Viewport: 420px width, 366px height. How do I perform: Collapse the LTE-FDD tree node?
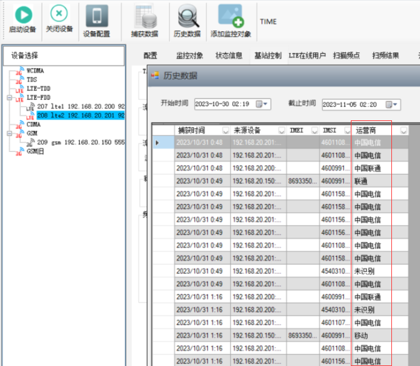9,98
